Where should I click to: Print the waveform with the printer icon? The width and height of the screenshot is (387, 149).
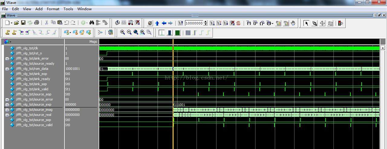[37, 23]
